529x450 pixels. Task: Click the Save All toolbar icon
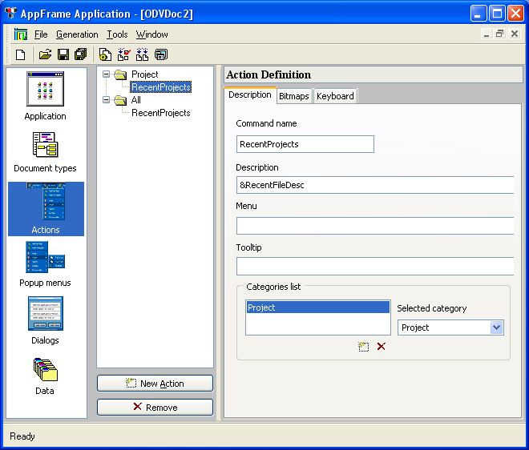tap(80, 54)
